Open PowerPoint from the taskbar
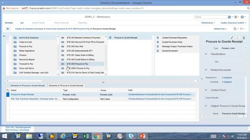This screenshot has width=250, height=140. [x=143, y=136]
